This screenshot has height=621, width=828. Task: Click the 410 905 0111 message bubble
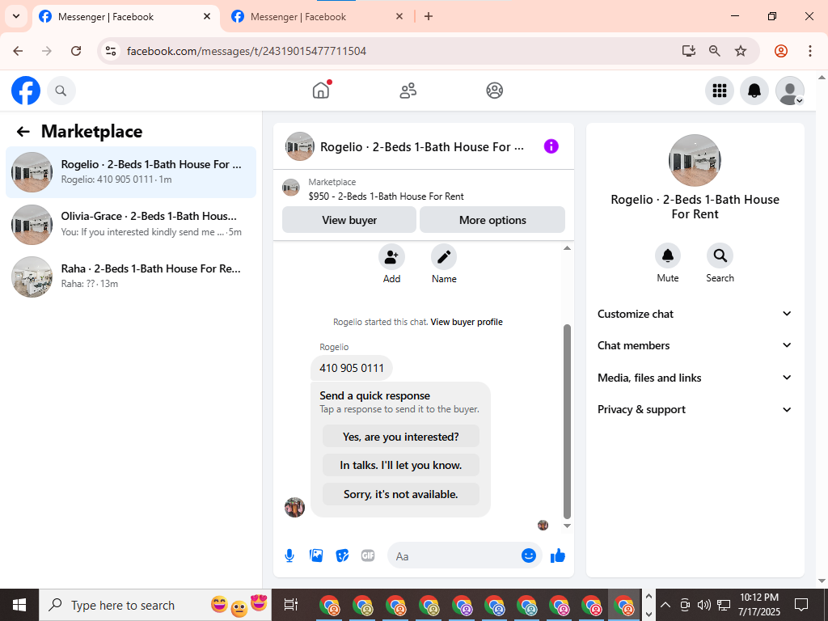[x=352, y=368]
